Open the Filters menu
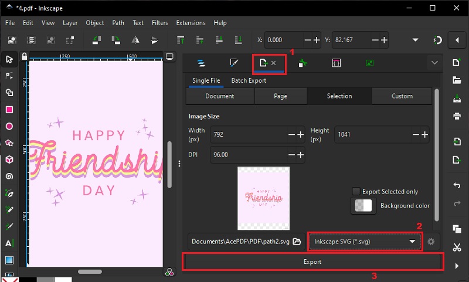 (x=159, y=23)
